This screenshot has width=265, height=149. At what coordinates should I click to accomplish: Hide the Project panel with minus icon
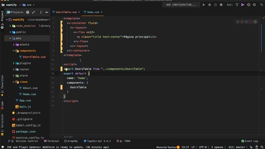[46, 12]
